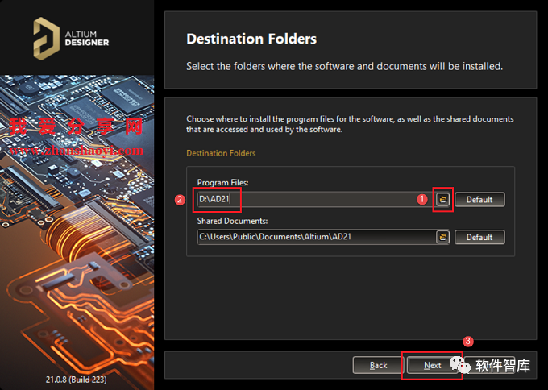Proceed with the Next button
The image size is (548, 390).
[x=432, y=365]
